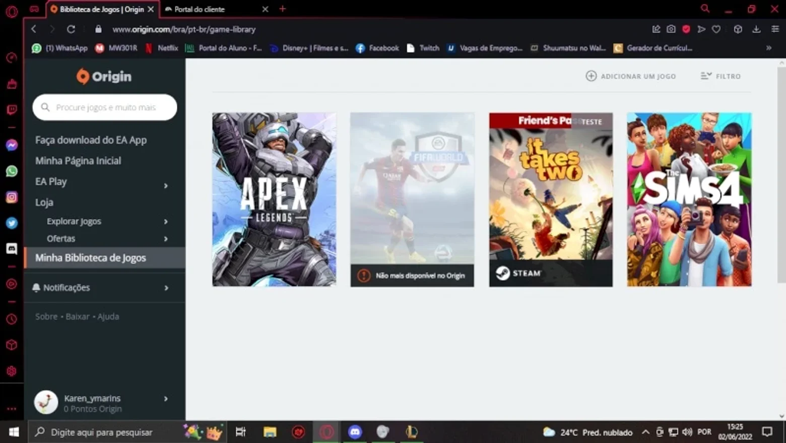Viewport: 786px width, 443px height.
Task: Open the Easy Setup menu icon
Action: 775,29
